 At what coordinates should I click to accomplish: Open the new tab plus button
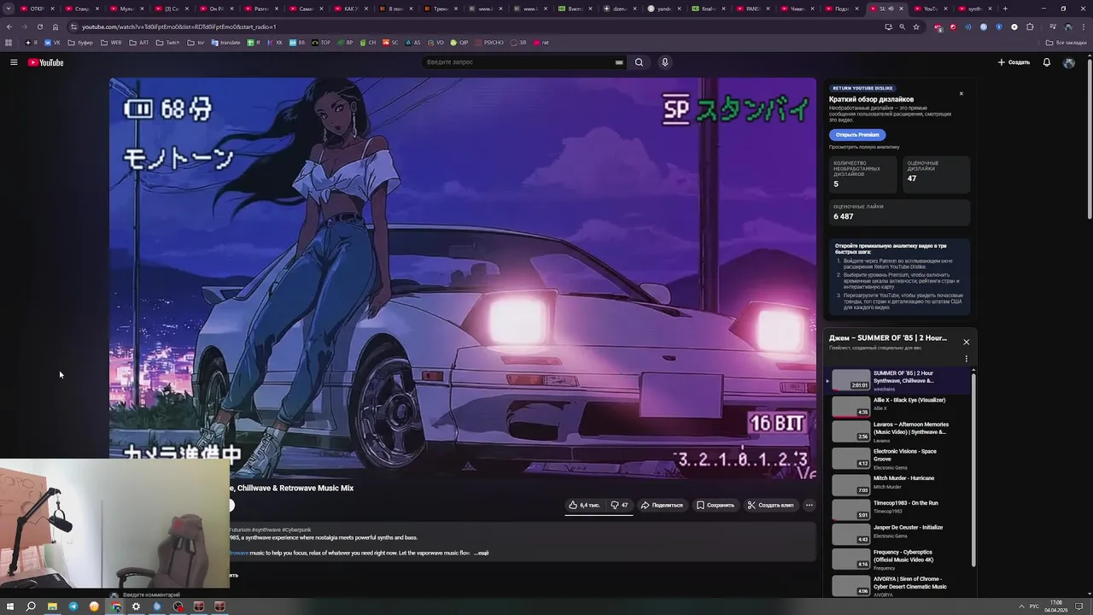(x=1005, y=9)
